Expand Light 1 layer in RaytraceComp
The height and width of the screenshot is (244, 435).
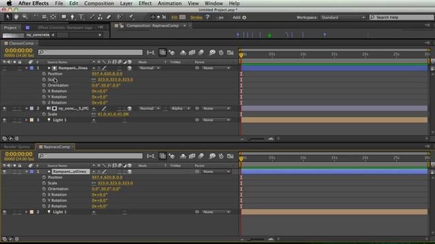pyautogui.click(x=27, y=212)
